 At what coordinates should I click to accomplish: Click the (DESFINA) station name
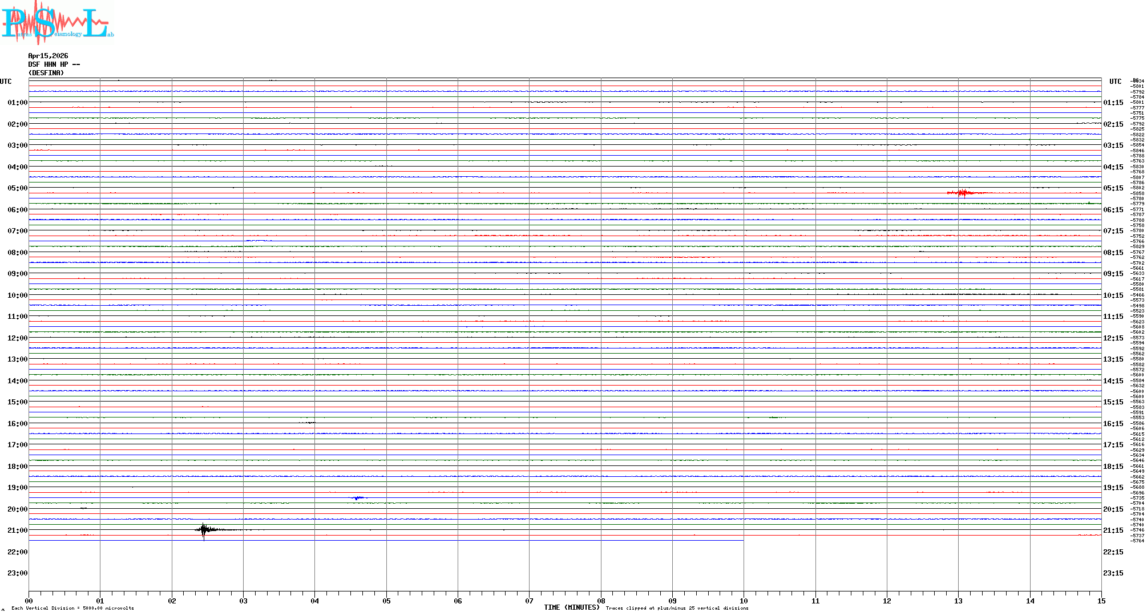(46, 73)
